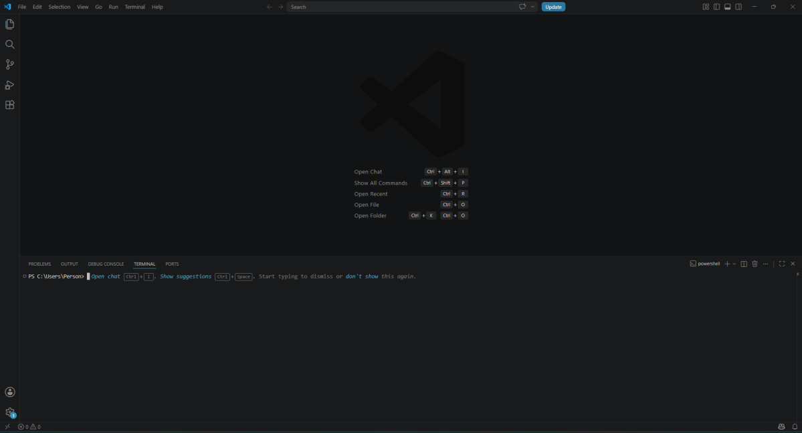Open errors and warnings status indicator
The width and height of the screenshot is (802, 433).
pyautogui.click(x=29, y=427)
